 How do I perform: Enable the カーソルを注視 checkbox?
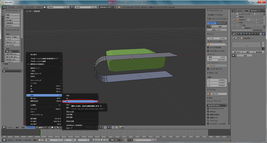coord(209,47)
